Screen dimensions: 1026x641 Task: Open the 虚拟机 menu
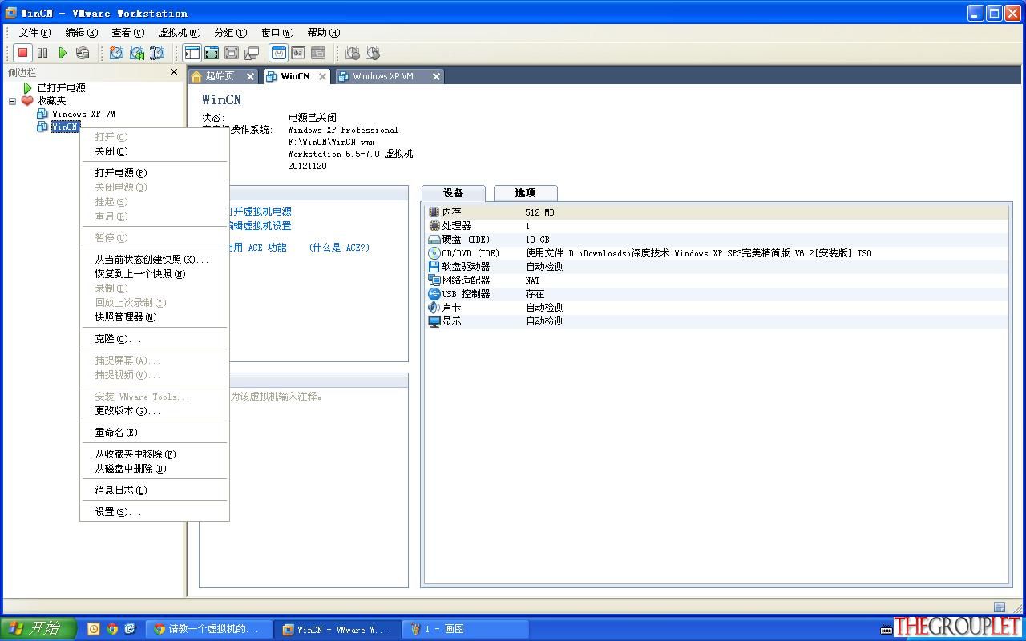pyautogui.click(x=179, y=32)
